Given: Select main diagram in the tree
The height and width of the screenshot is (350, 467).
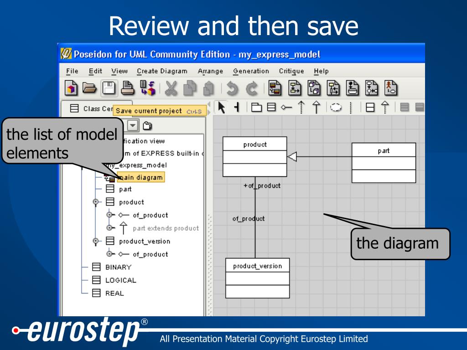Looking at the screenshot, I should 140,177.
